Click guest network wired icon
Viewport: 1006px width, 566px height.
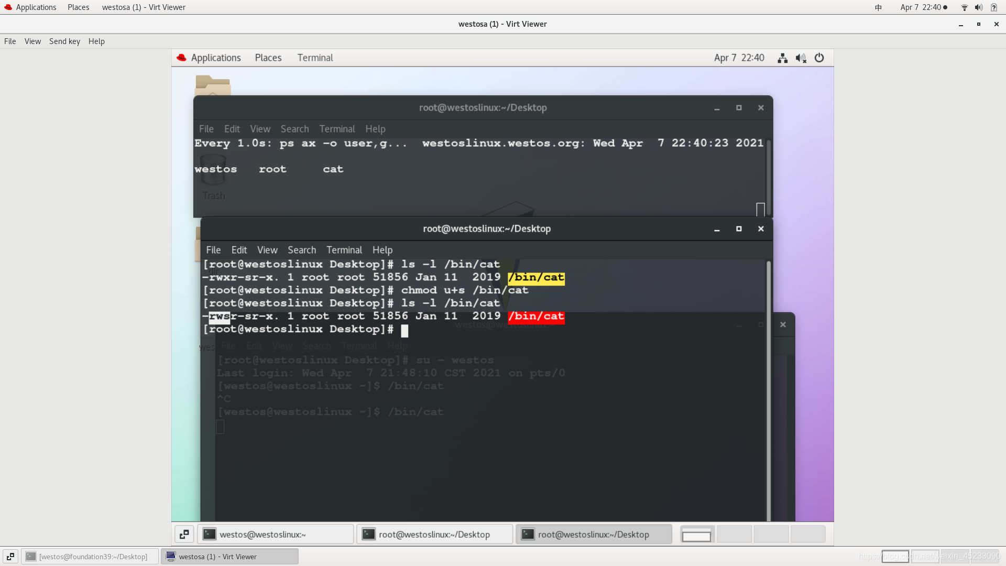782,58
